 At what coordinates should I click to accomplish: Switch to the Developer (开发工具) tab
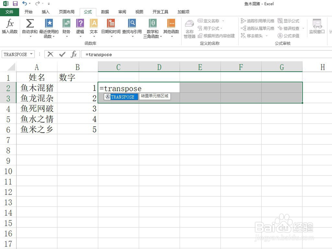point(160,12)
